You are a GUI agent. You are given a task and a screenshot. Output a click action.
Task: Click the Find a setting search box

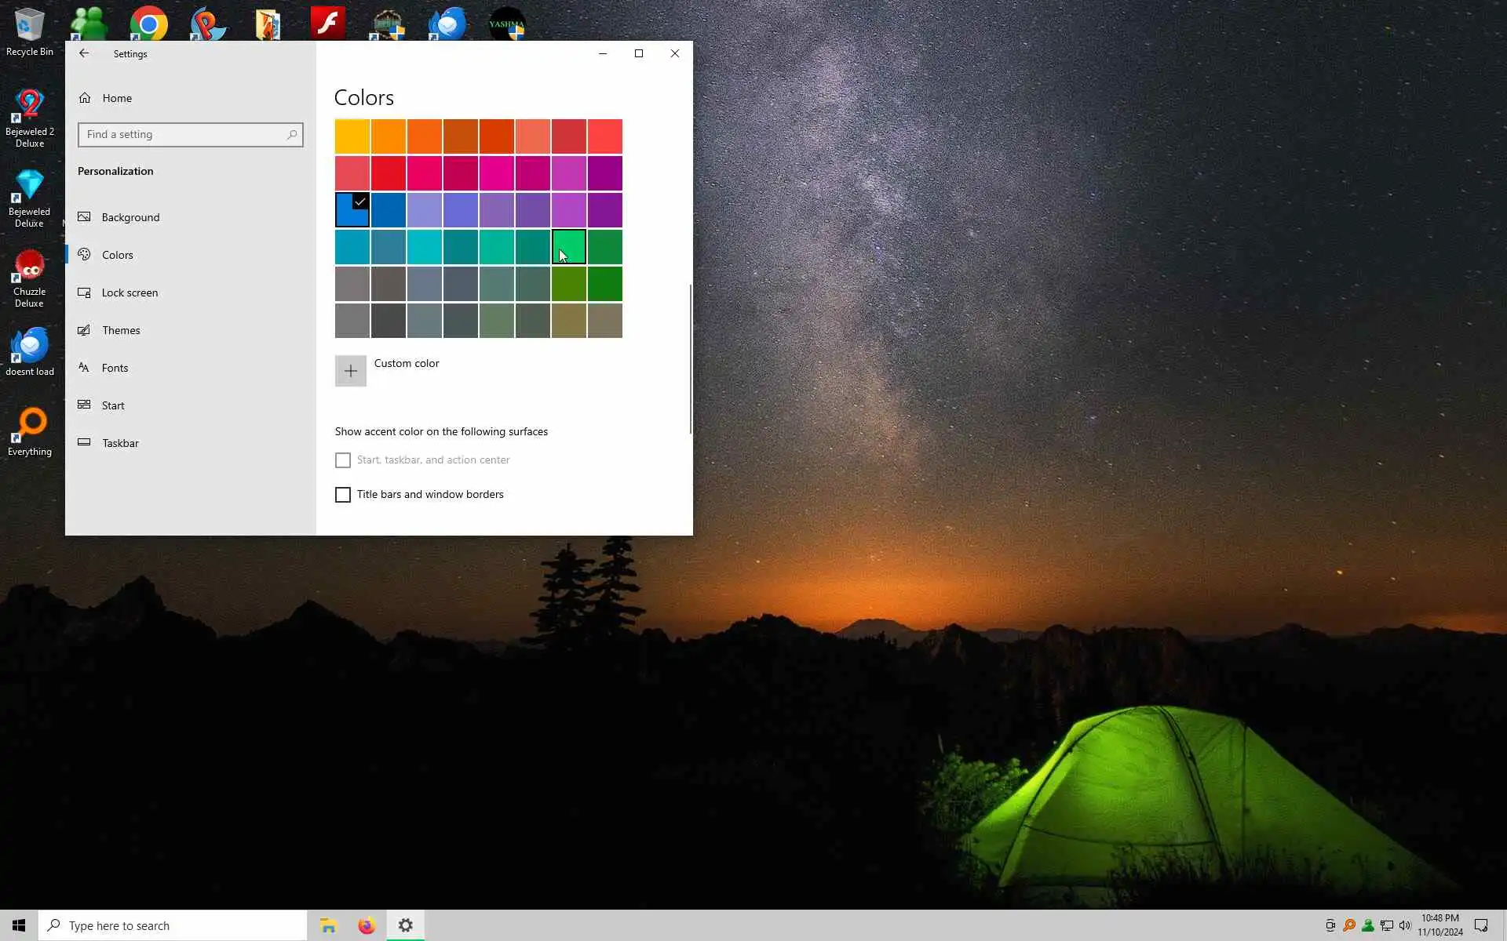pyautogui.click(x=182, y=135)
